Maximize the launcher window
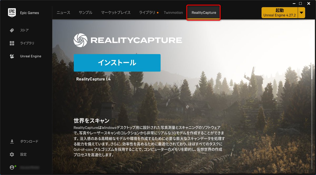316x175 pixels. coord(300,3)
